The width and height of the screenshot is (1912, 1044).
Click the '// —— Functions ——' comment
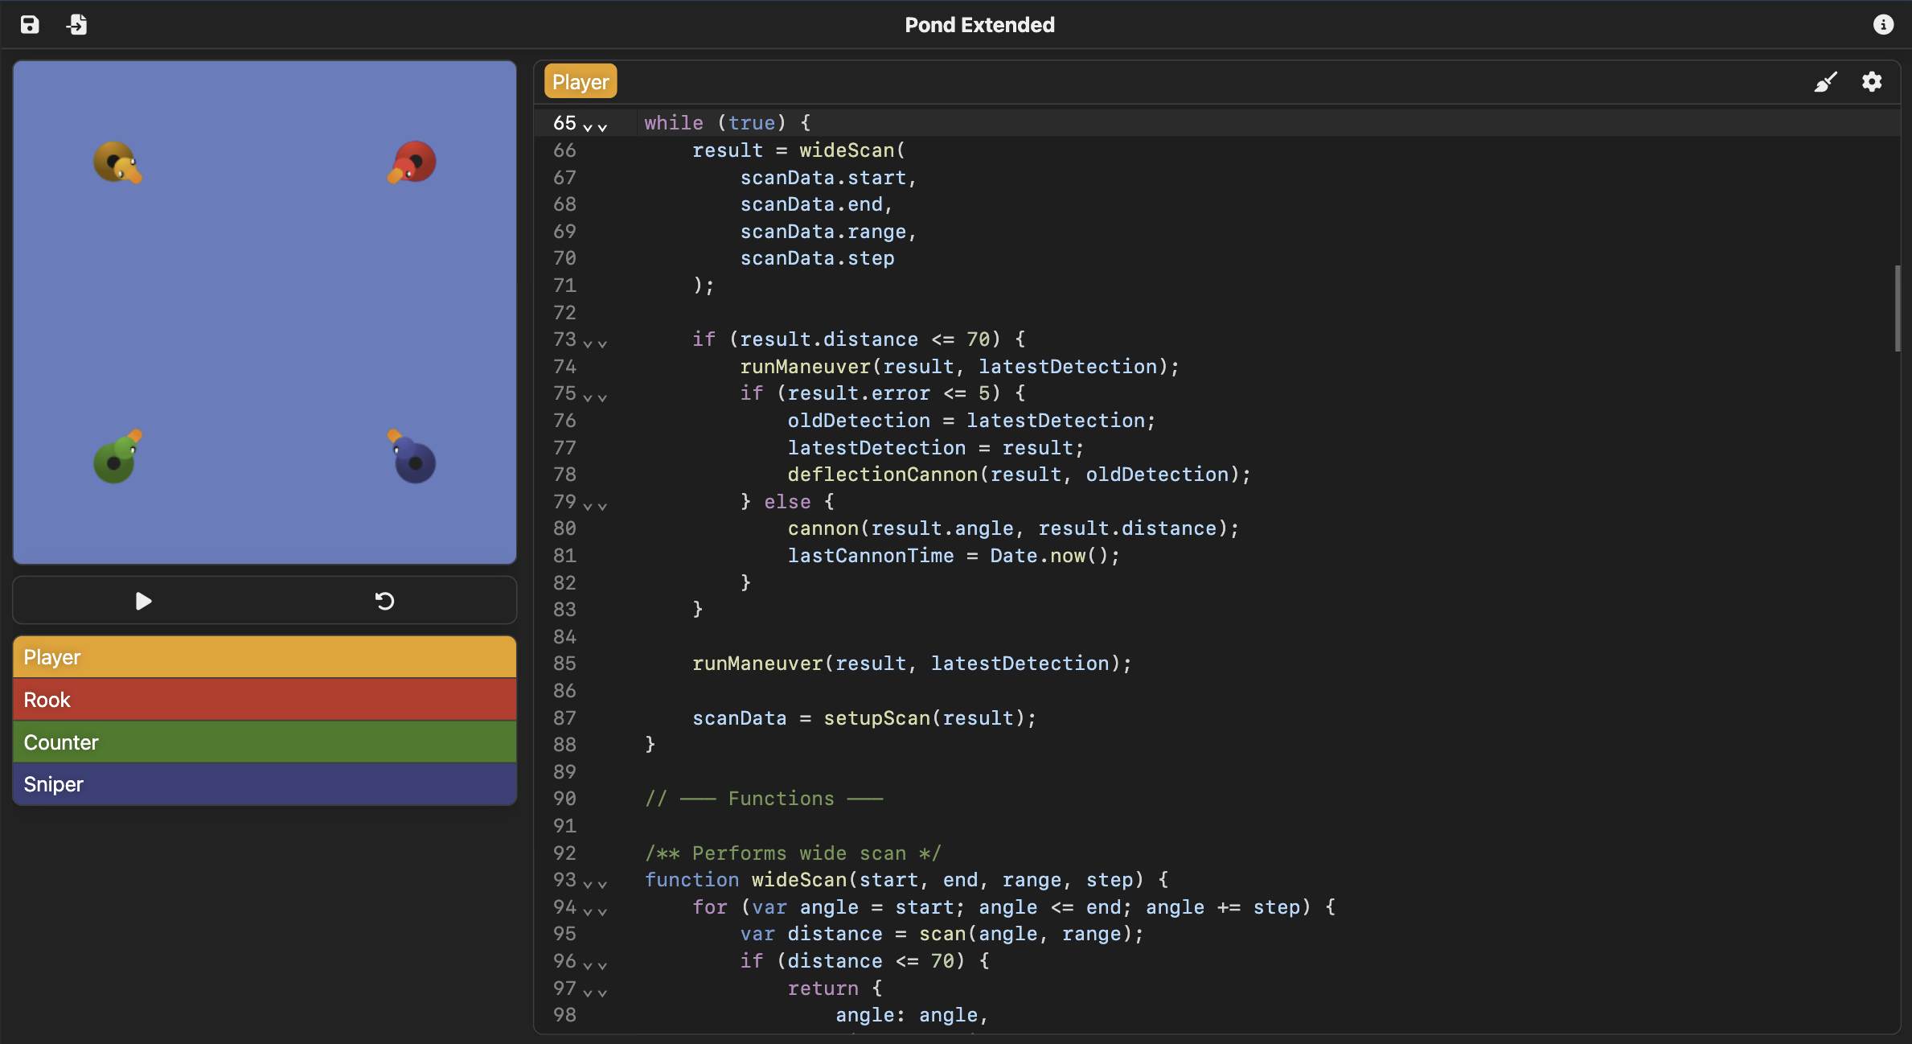[764, 799]
